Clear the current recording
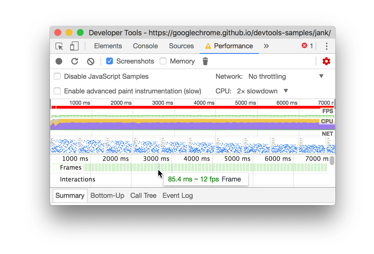This screenshot has height=254, width=374. click(x=90, y=61)
